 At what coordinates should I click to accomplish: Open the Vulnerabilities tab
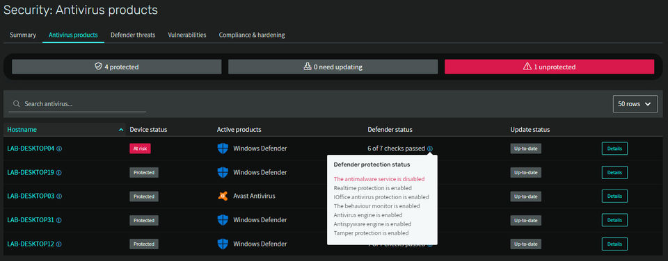[x=187, y=35]
